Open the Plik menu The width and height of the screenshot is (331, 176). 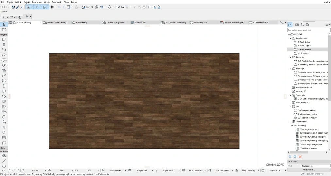(x=3, y=2)
